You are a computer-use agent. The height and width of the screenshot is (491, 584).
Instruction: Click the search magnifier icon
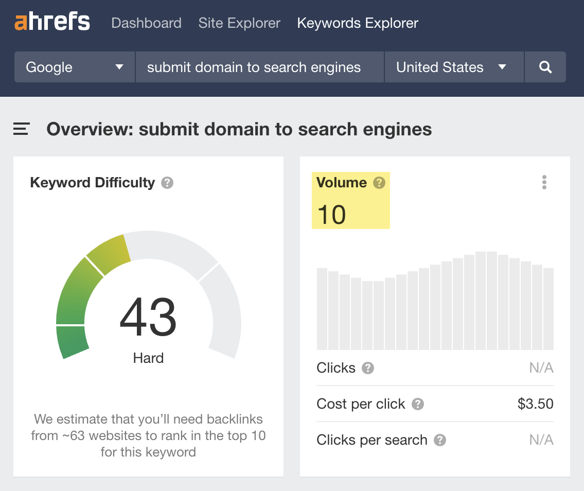[545, 67]
